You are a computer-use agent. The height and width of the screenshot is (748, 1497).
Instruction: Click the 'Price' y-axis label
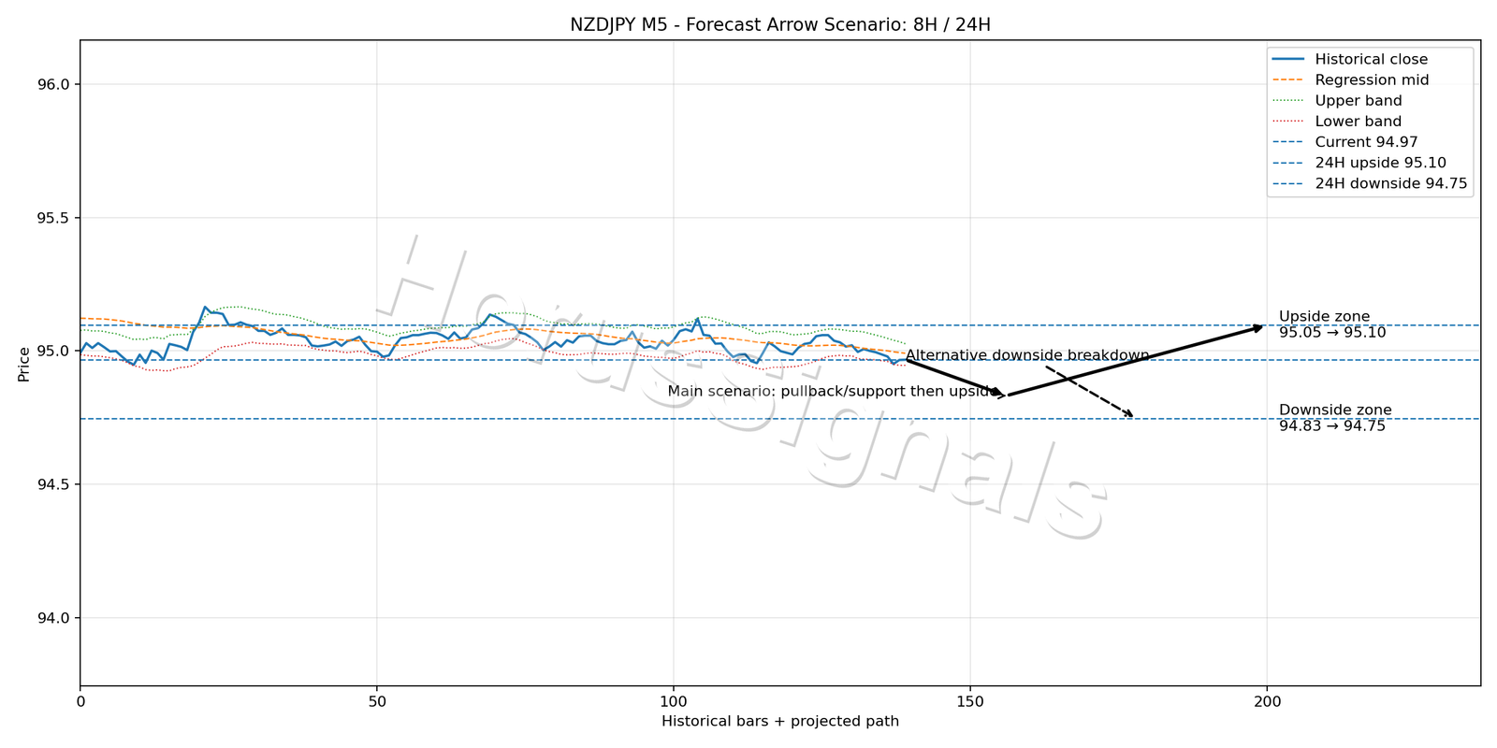[x=24, y=364]
